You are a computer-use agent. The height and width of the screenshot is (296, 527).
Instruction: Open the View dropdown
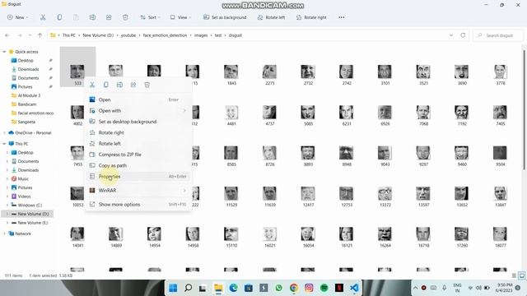point(180,17)
